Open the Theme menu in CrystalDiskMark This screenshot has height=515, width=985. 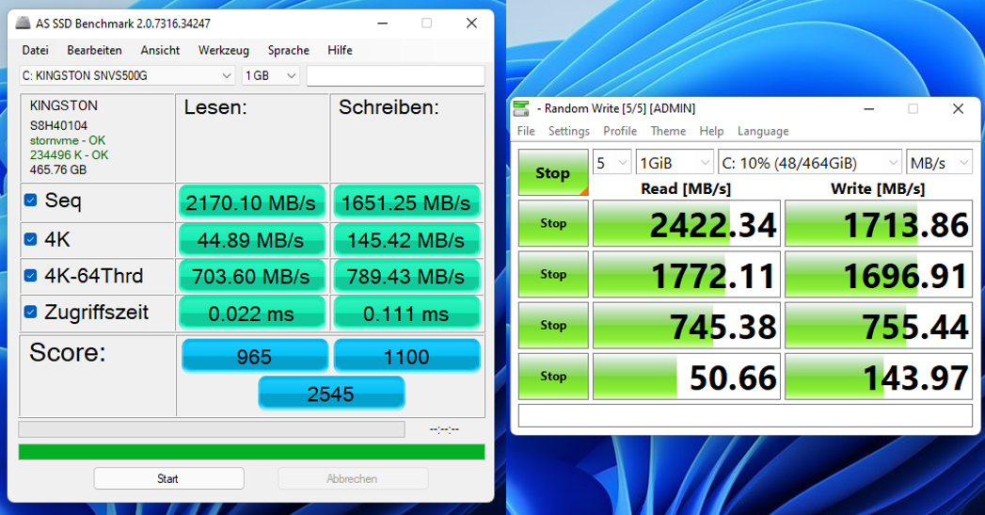point(668,131)
